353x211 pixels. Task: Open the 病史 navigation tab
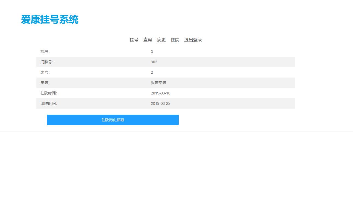161,40
